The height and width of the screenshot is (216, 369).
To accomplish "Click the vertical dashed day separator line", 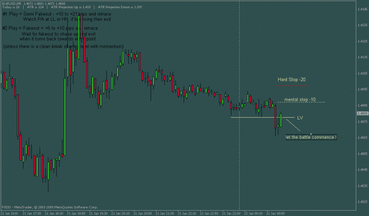I will tap(240, 105).
